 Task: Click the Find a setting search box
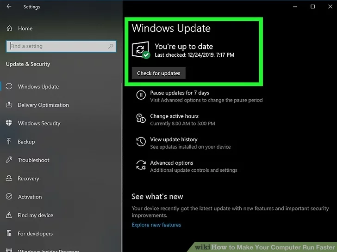[x=61, y=46]
